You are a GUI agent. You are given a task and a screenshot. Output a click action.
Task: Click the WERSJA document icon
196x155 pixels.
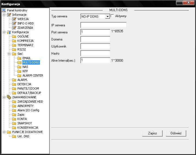[14, 19]
